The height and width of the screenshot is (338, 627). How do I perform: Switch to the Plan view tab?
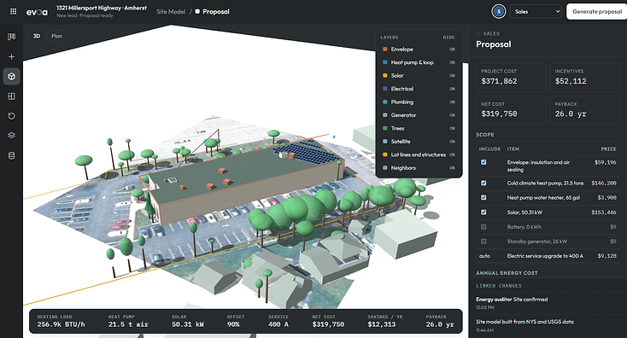[x=56, y=36]
